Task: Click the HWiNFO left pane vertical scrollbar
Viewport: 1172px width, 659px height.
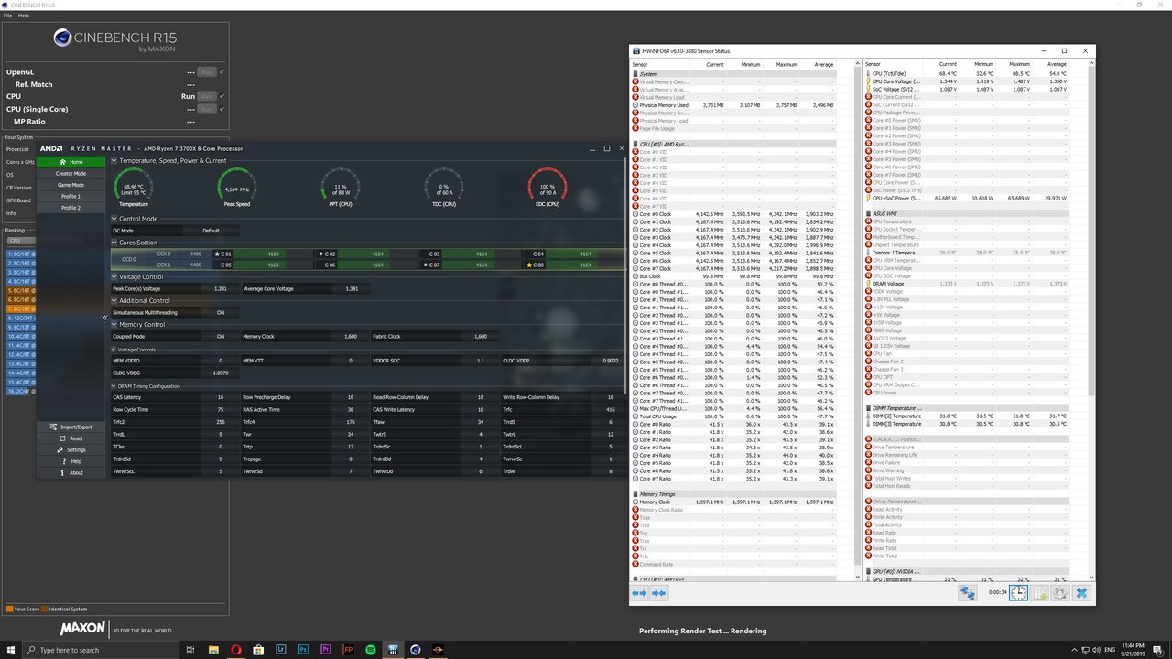Action: 858,316
